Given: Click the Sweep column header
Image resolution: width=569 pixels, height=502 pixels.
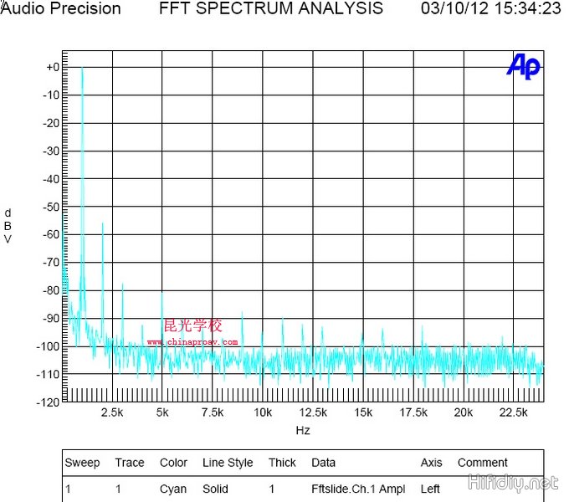Looking at the screenshot, I should tap(82, 463).
